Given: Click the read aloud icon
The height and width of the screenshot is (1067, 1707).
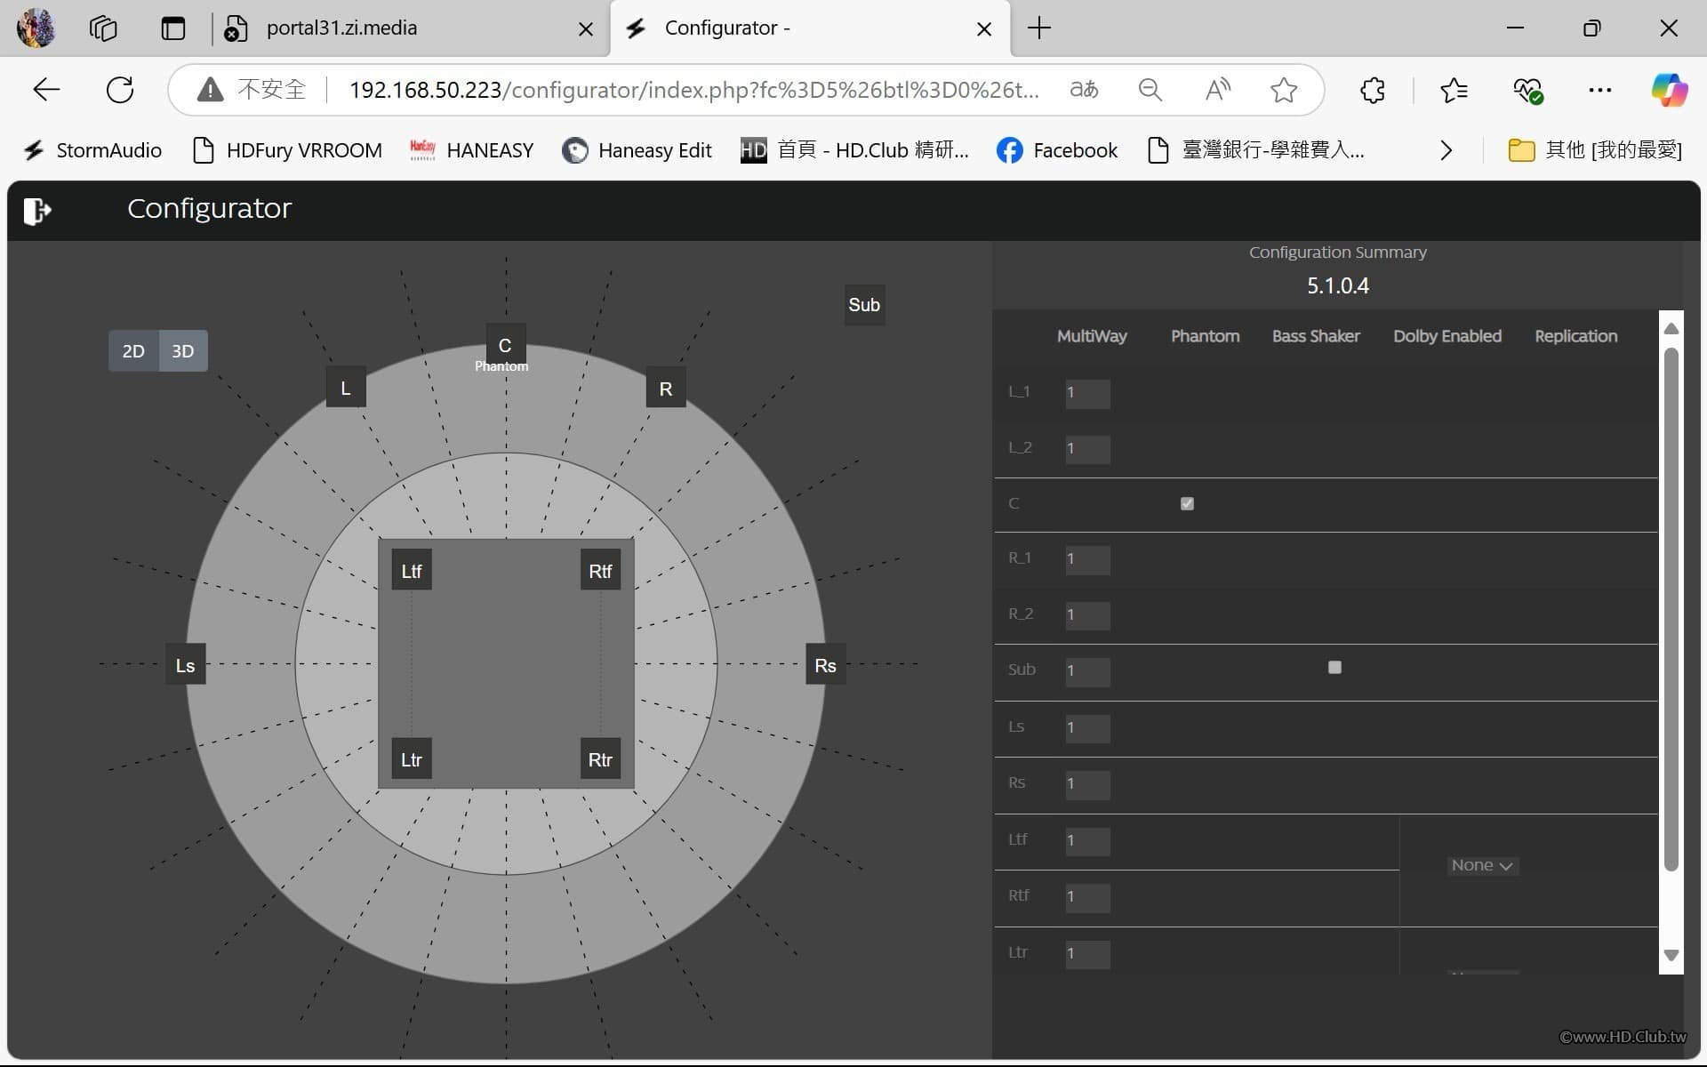Looking at the screenshot, I should (1217, 90).
